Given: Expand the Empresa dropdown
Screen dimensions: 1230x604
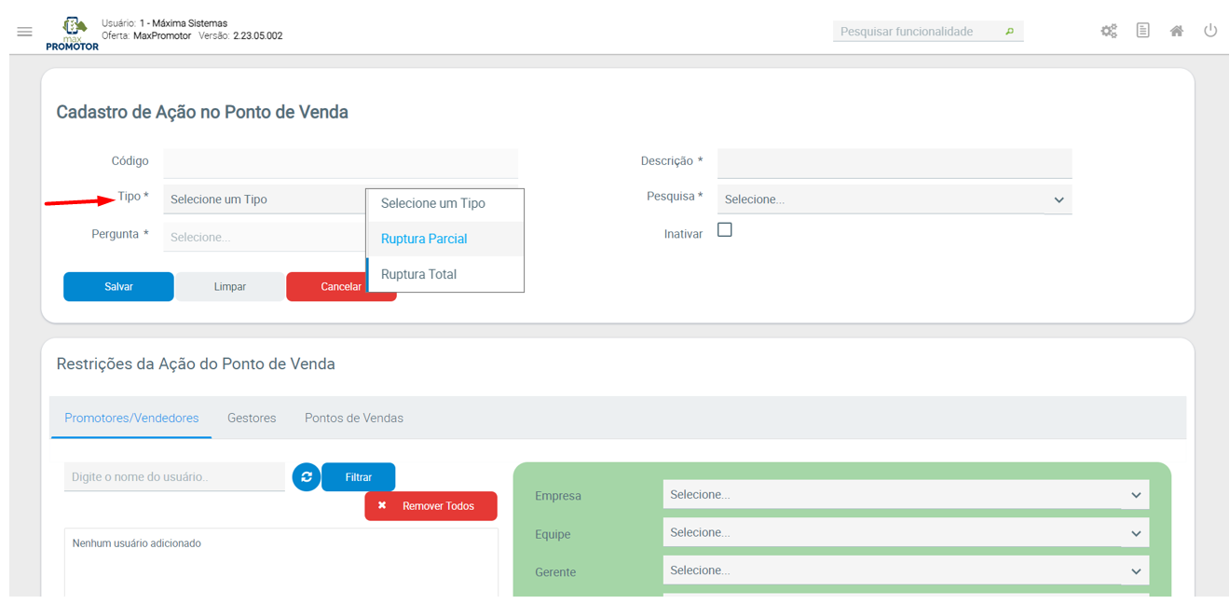Looking at the screenshot, I should click(906, 495).
